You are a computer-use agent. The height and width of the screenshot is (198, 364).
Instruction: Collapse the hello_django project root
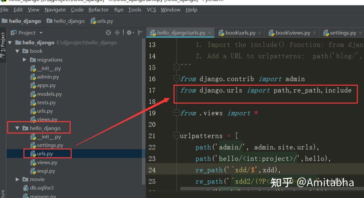[10, 43]
